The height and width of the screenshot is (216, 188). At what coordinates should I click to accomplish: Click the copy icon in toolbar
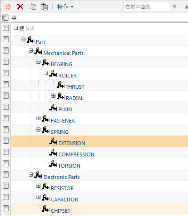[x=32, y=7]
